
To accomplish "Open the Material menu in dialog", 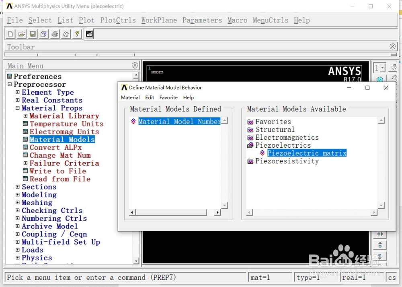I will pyautogui.click(x=130, y=98).
